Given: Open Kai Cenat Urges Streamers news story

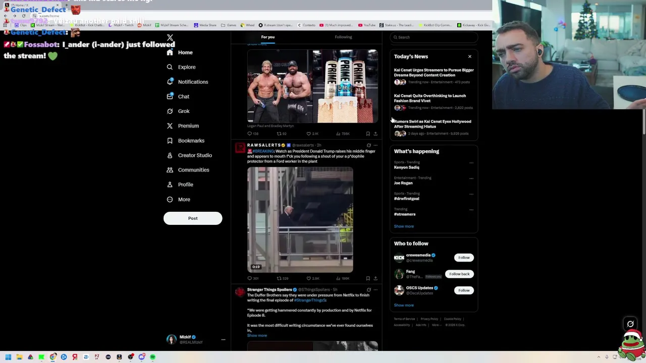Looking at the screenshot, I should point(434,76).
